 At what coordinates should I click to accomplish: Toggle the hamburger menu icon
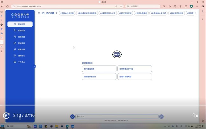[x=39, y=13]
